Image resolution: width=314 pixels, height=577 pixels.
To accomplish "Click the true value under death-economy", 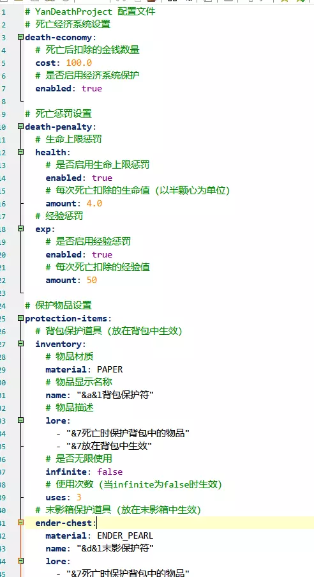I will 91,88.
